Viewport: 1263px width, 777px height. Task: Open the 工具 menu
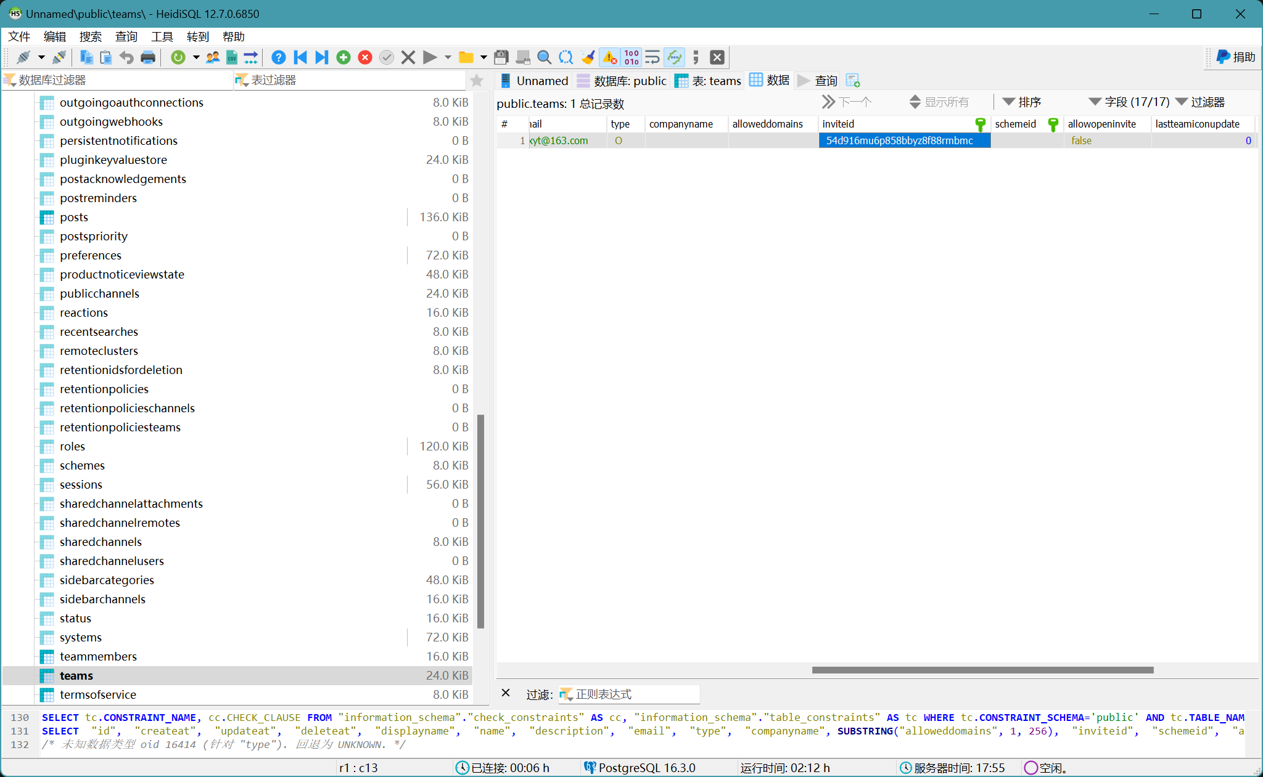click(x=162, y=37)
